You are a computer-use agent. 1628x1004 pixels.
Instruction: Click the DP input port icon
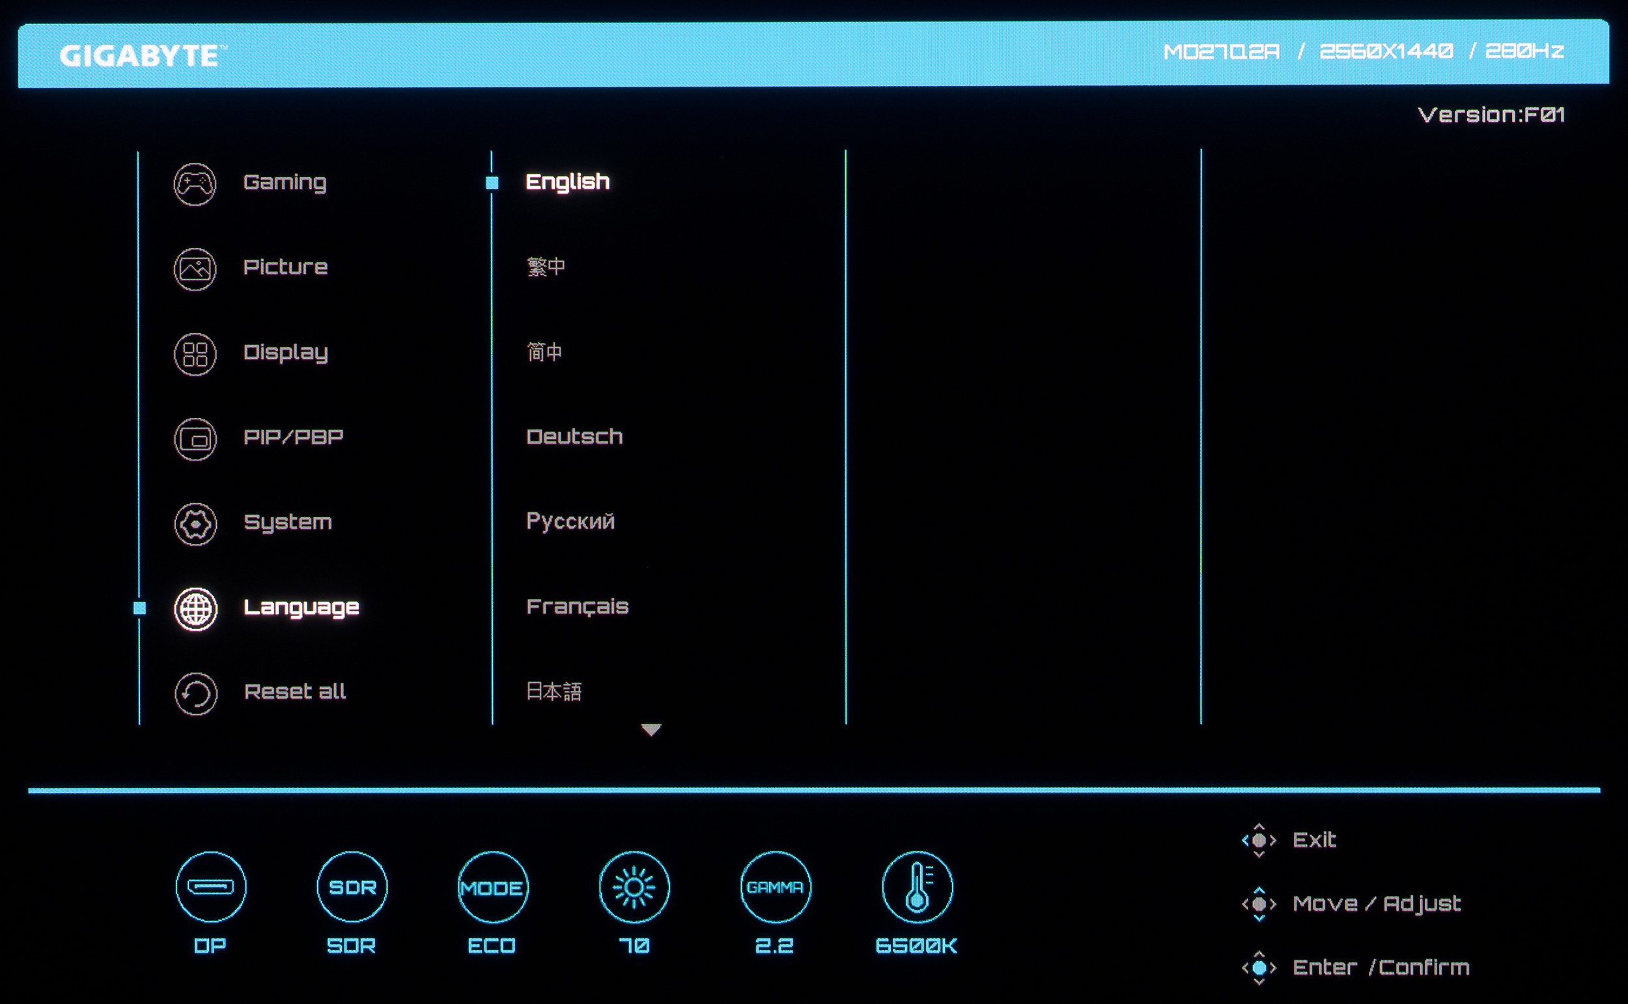210,886
